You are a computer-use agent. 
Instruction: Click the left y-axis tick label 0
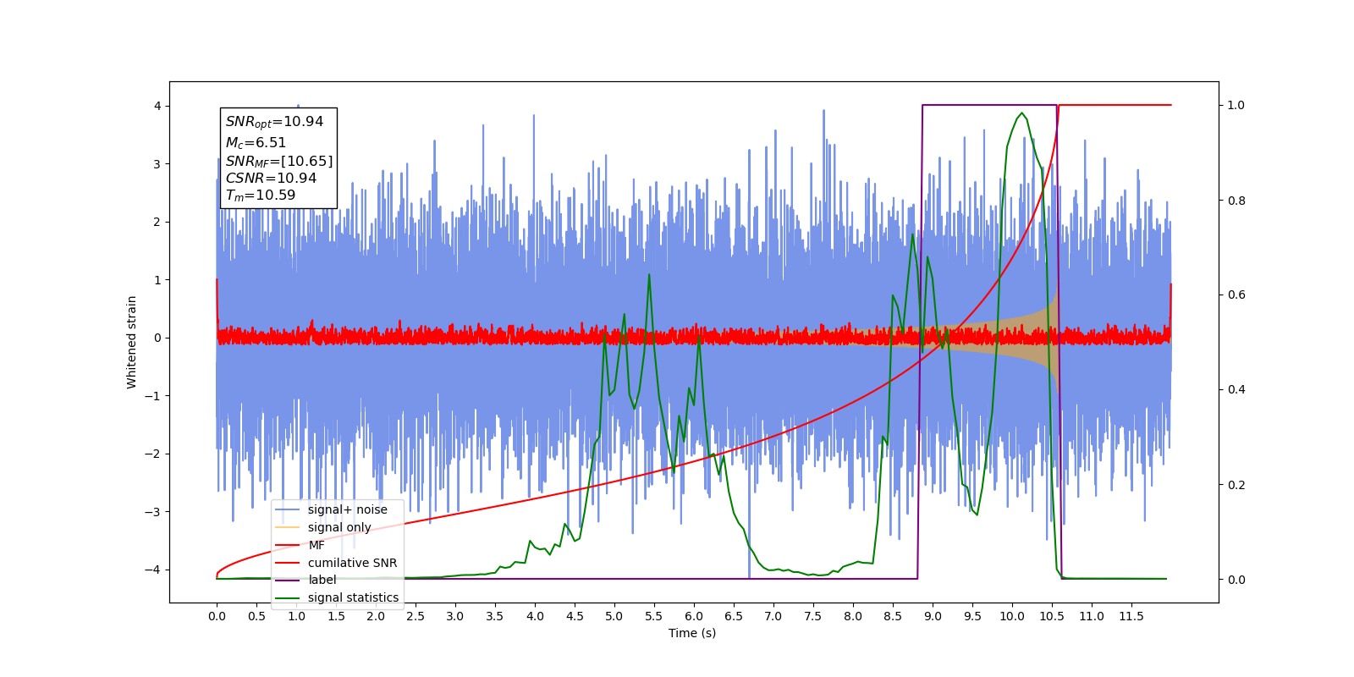[157, 338]
